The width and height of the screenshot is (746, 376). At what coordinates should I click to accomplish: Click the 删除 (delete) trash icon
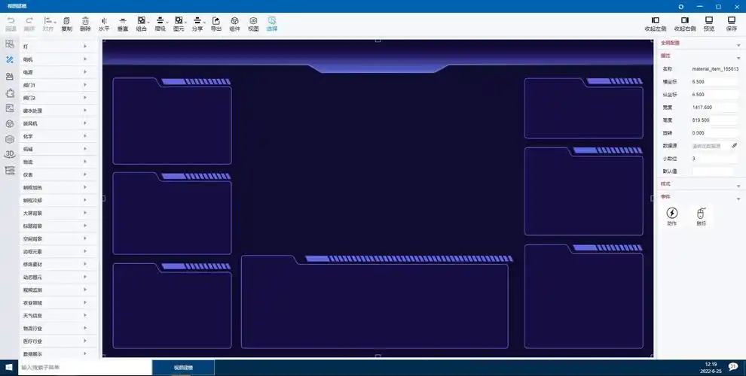click(x=85, y=20)
